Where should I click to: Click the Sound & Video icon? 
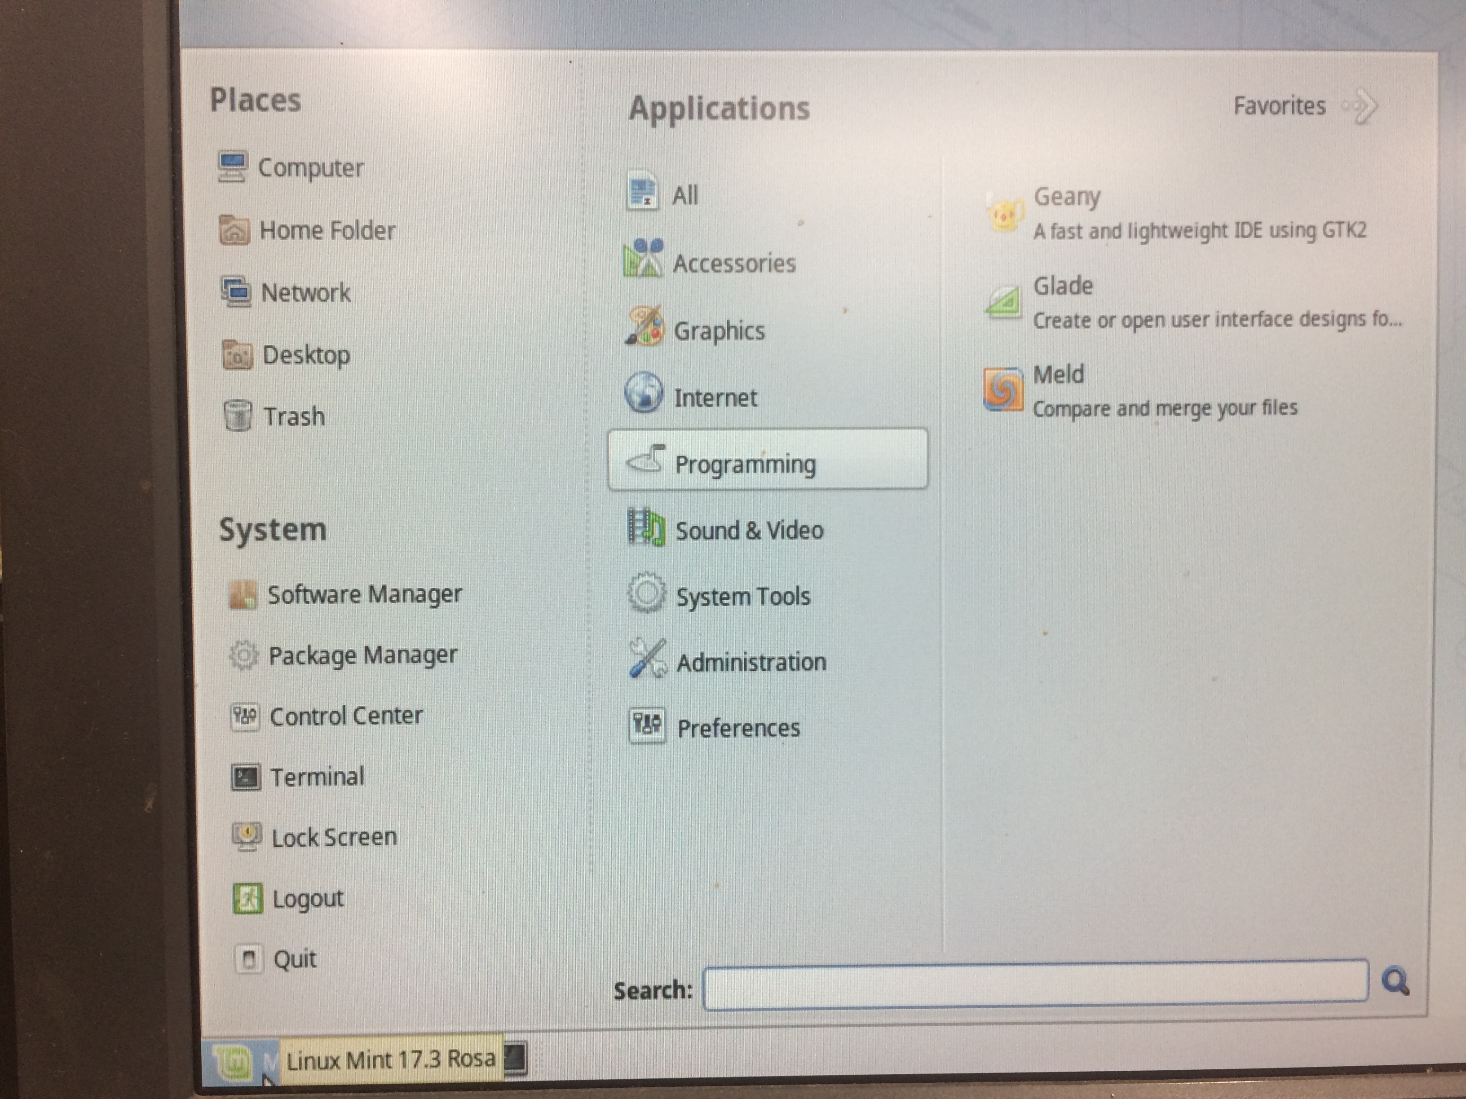click(646, 527)
